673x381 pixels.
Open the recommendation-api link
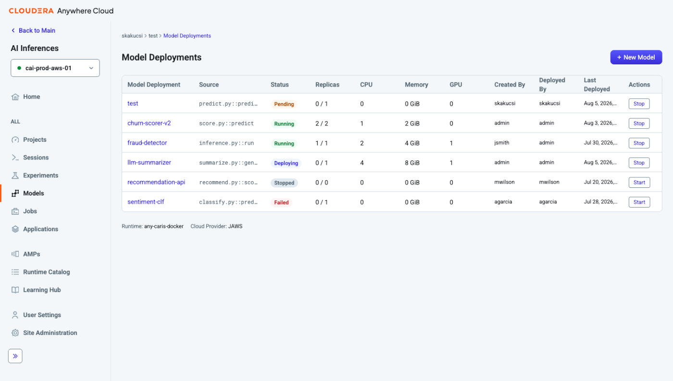click(156, 182)
